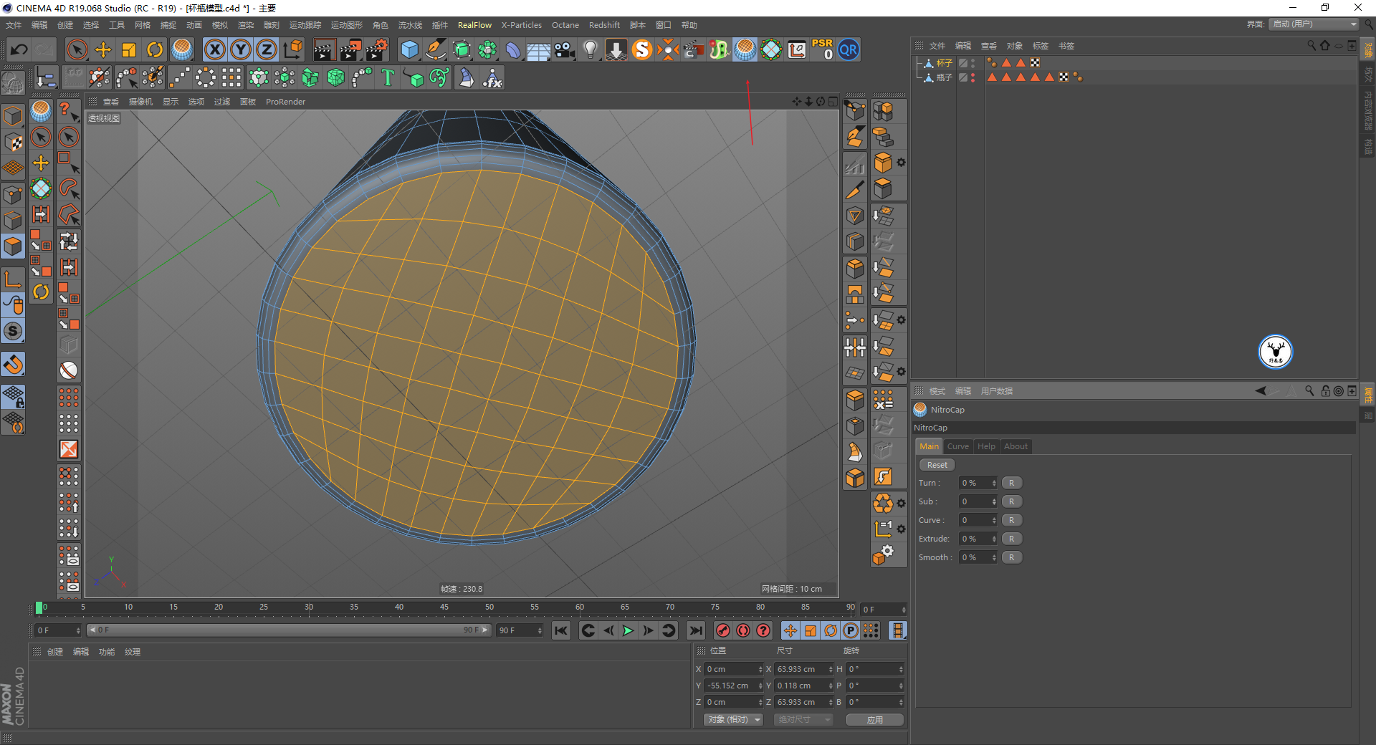Switch to the Curve tab in NitroCap
The height and width of the screenshot is (745, 1376).
(x=957, y=446)
